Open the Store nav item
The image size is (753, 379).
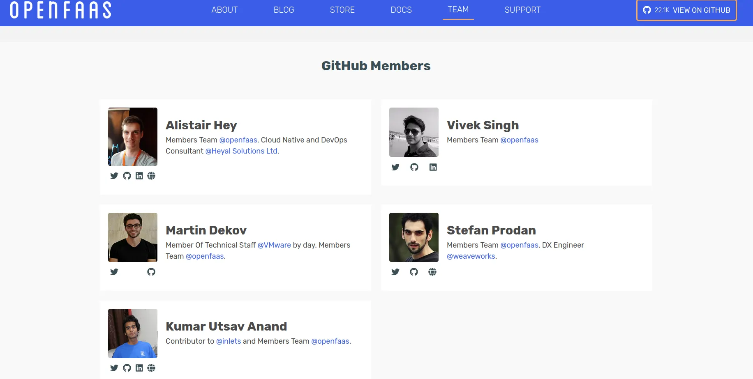(342, 10)
